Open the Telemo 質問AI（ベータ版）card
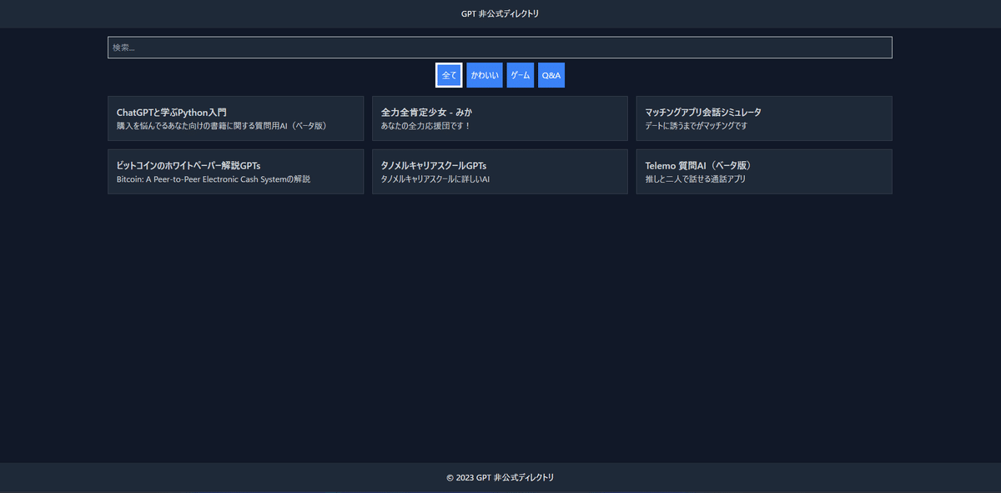The height and width of the screenshot is (493, 1001). point(764,172)
